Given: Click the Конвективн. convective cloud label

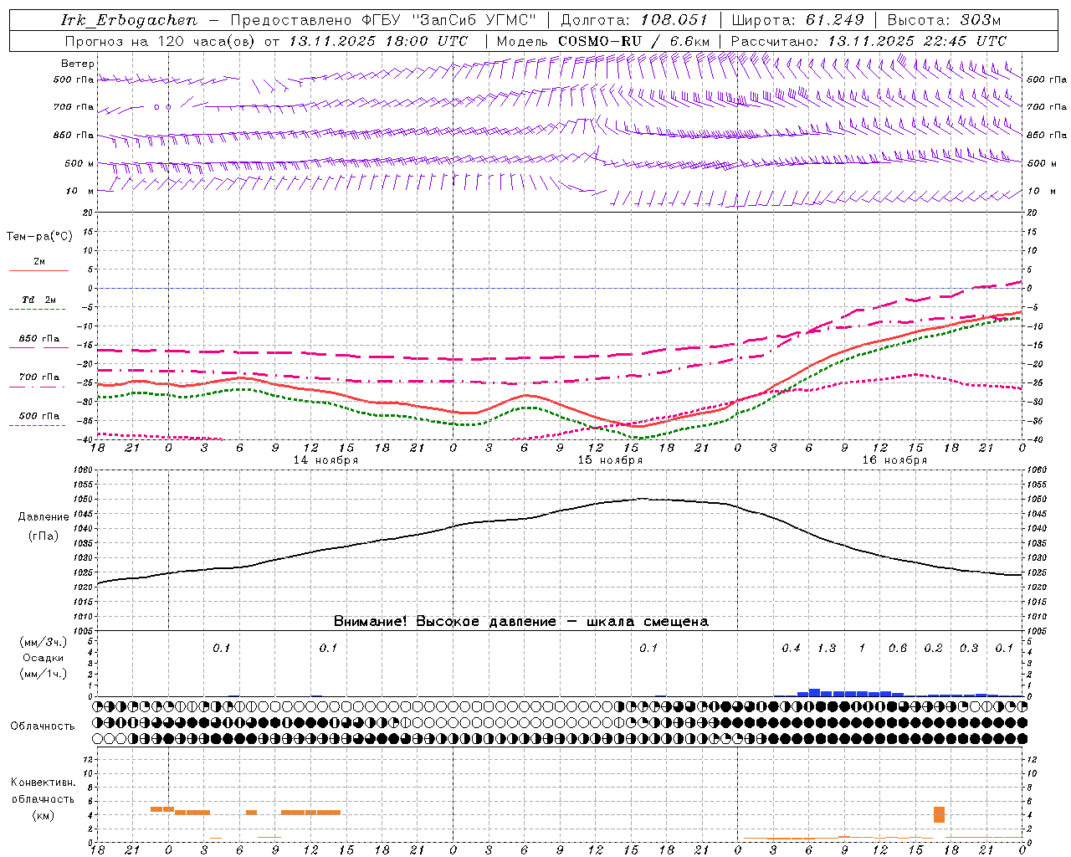Looking at the screenshot, I should coord(43,783).
